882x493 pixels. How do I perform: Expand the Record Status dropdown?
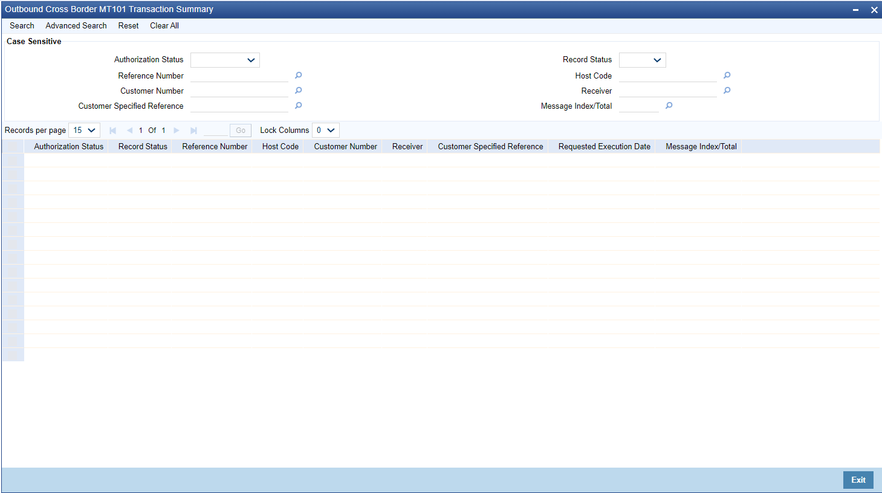pos(643,60)
